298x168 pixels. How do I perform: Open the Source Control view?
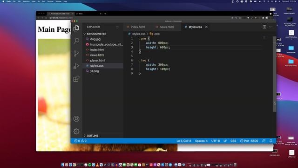click(76, 54)
